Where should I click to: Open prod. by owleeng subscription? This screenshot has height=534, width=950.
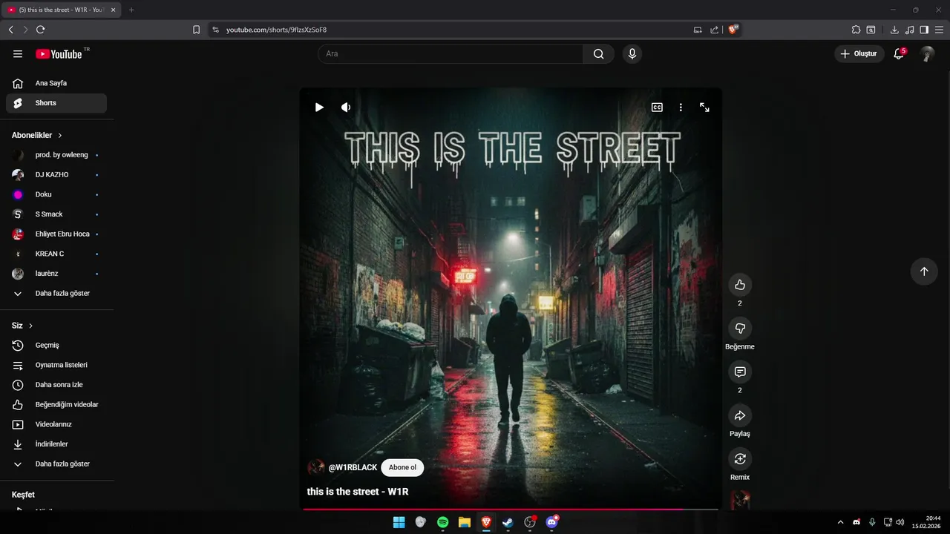click(56, 155)
